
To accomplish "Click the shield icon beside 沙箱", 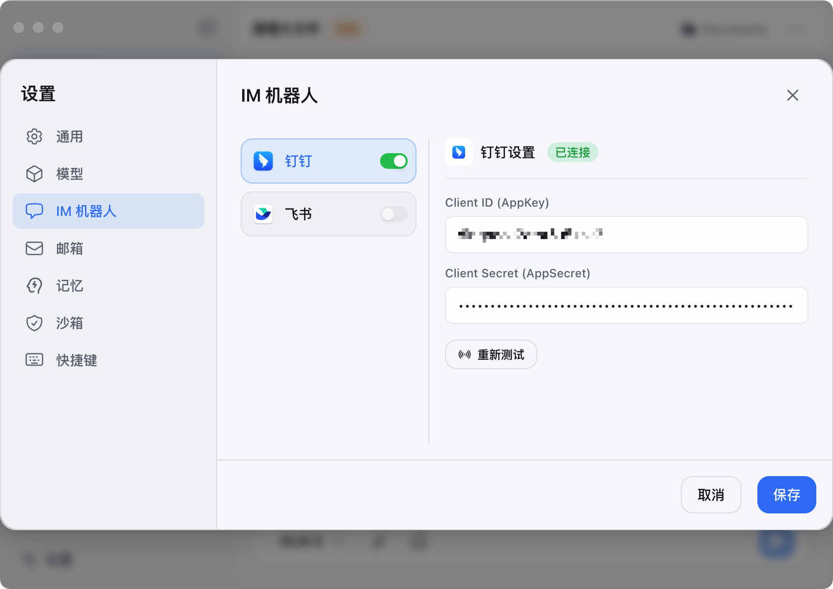I will click(34, 323).
